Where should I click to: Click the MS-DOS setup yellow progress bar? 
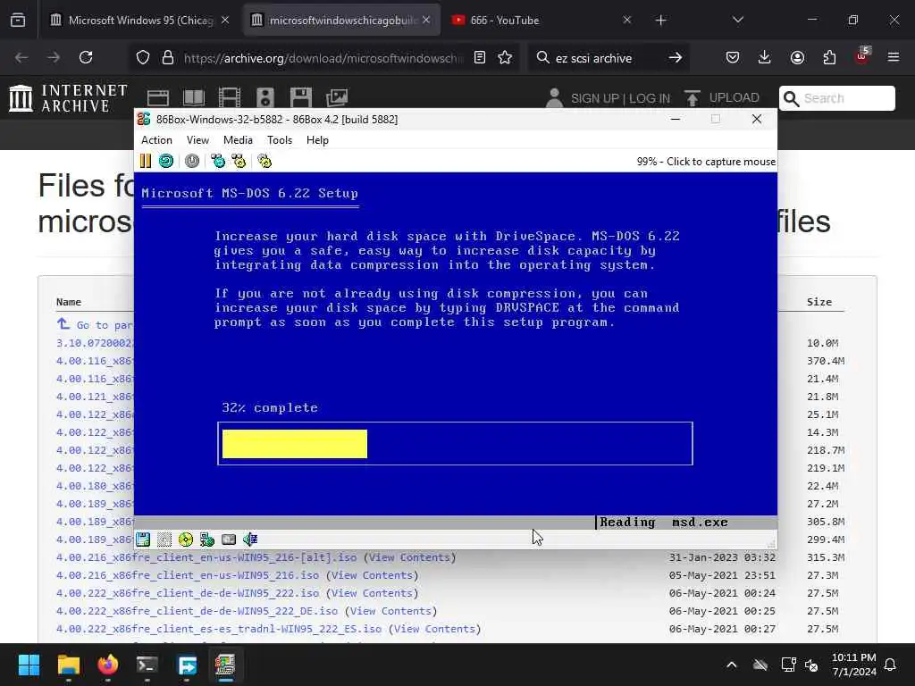(295, 444)
